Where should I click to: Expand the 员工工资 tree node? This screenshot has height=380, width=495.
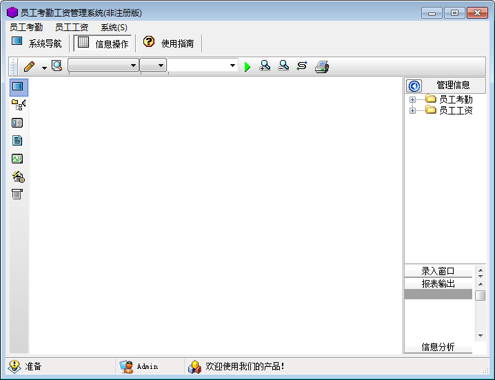[413, 110]
